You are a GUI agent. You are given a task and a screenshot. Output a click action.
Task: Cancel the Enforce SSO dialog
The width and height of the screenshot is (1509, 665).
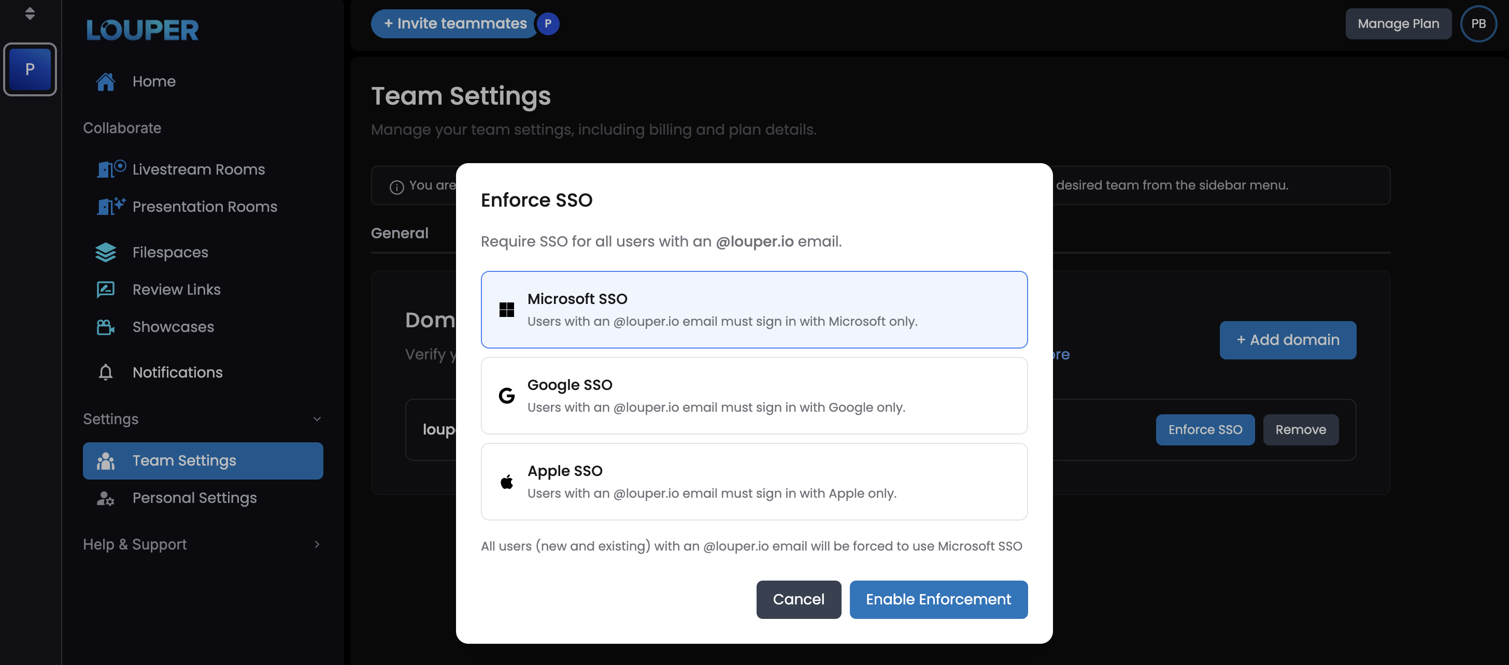798,599
